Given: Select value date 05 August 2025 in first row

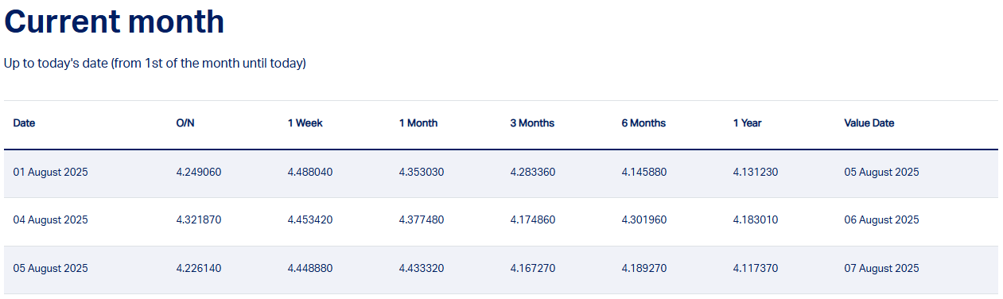Looking at the screenshot, I should pyautogui.click(x=881, y=172).
